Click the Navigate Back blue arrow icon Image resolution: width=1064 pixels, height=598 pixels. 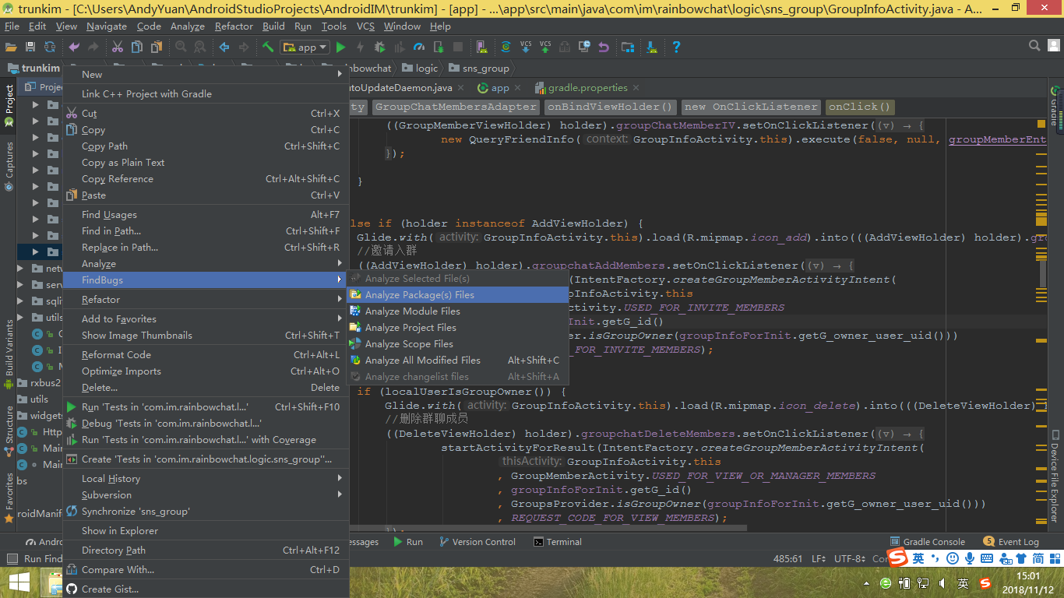tap(224, 47)
